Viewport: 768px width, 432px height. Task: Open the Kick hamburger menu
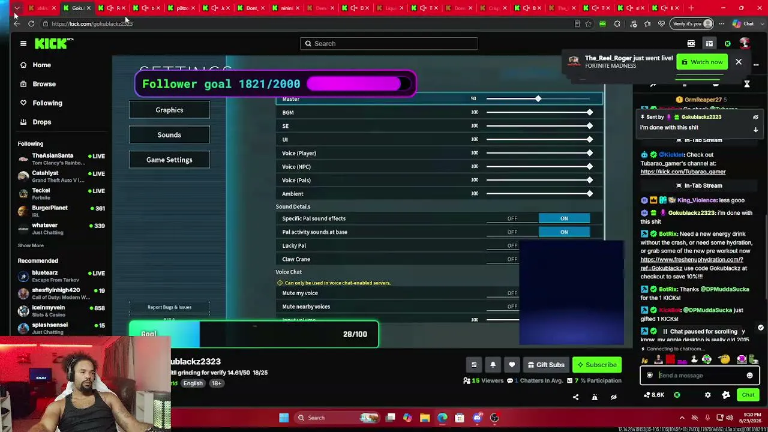23,43
